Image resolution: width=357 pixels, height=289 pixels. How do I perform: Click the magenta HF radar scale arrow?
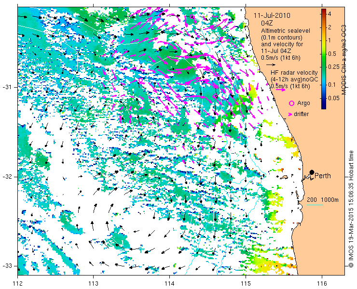tap(280, 90)
